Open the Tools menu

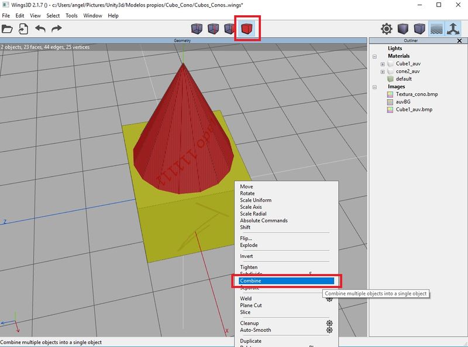click(x=71, y=16)
